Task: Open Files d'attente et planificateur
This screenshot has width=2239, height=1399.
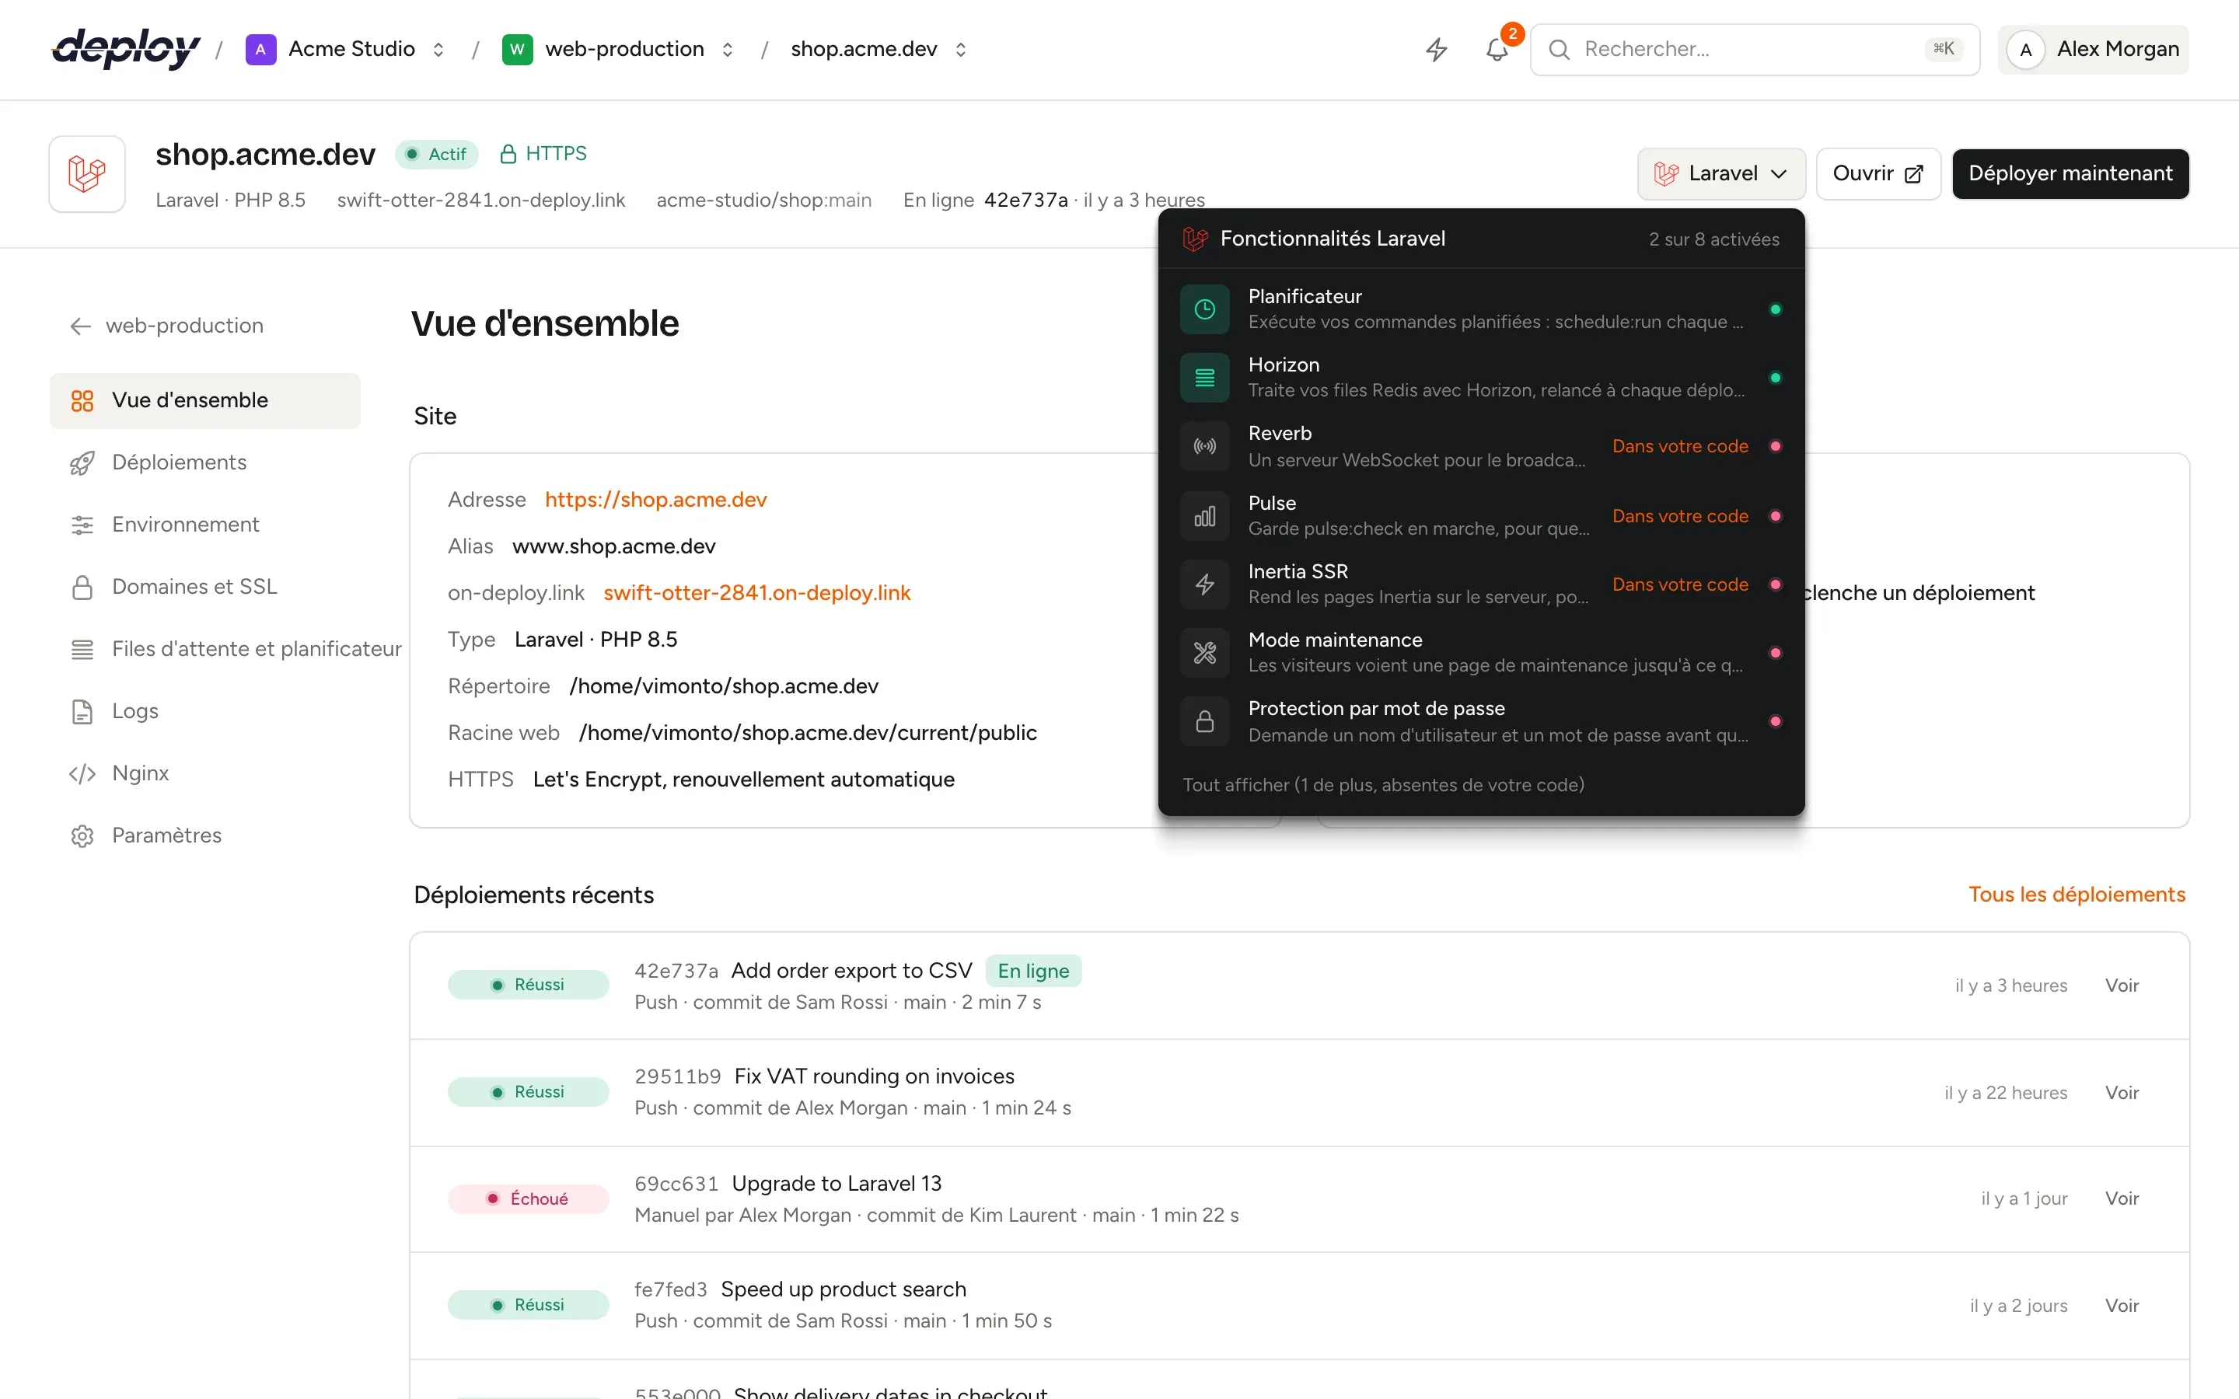Action: pos(227,649)
